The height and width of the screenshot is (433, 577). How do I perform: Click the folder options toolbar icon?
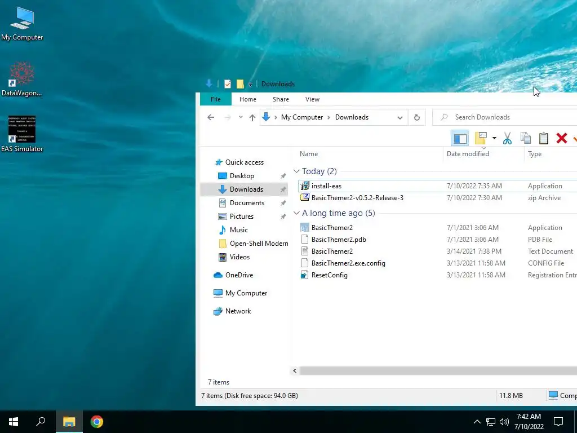pyautogui.click(x=481, y=138)
